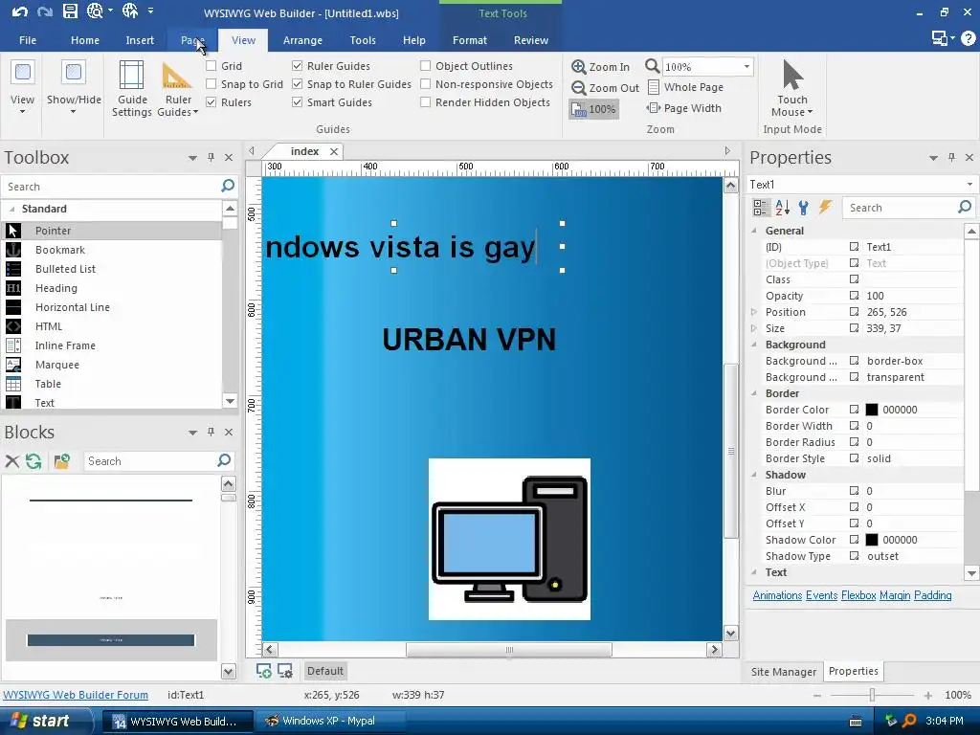Select the Bulleted List tool

(x=112, y=269)
